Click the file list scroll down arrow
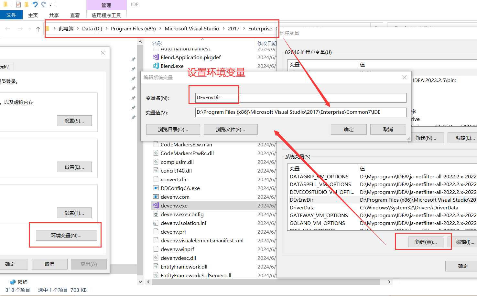Image resolution: width=477 pixels, height=296 pixels. point(140,282)
